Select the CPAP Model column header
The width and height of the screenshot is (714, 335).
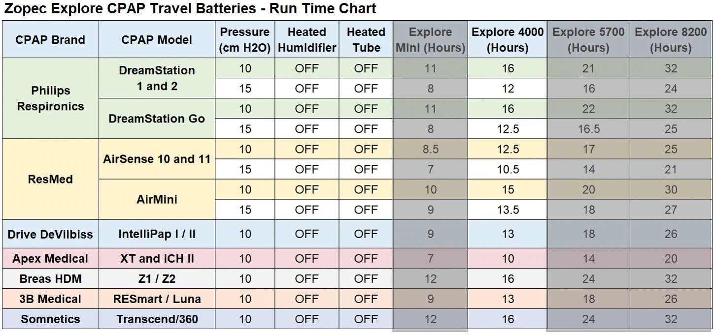157,40
